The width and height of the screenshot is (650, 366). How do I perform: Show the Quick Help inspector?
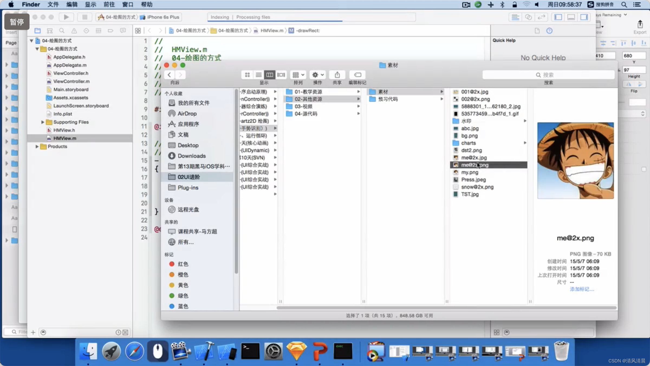(x=549, y=31)
